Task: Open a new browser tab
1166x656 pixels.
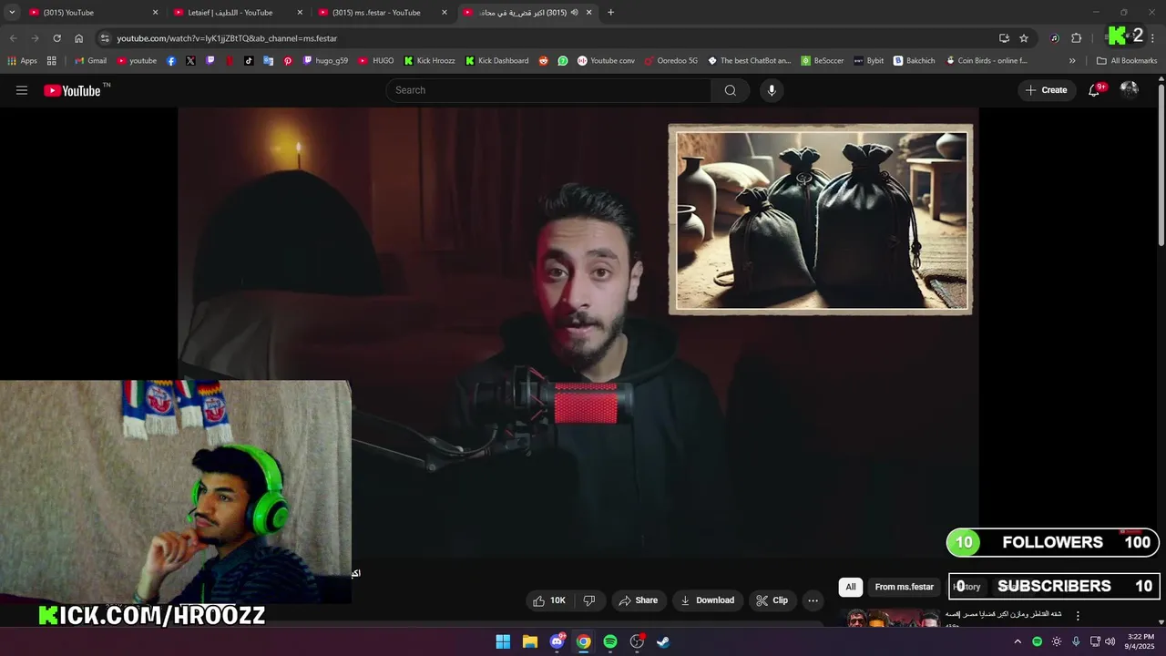Action: click(x=610, y=13)
